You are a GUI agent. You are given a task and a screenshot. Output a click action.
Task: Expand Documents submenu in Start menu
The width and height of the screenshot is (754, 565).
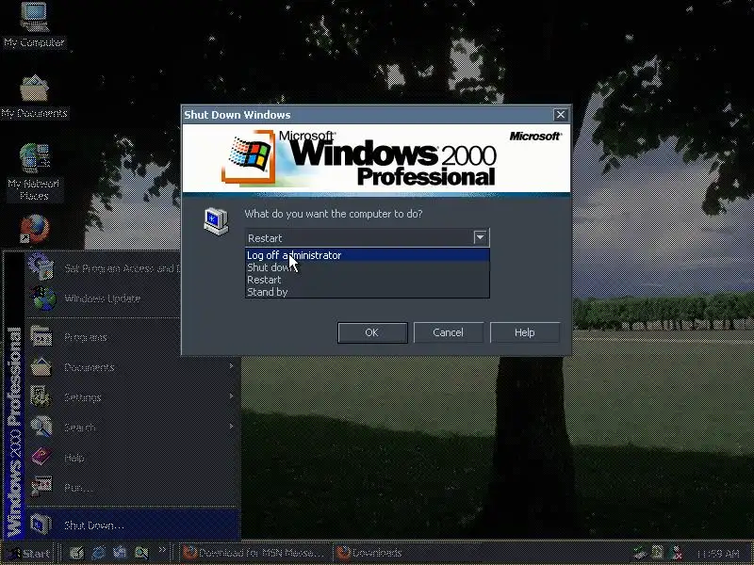tap(133, 367)
